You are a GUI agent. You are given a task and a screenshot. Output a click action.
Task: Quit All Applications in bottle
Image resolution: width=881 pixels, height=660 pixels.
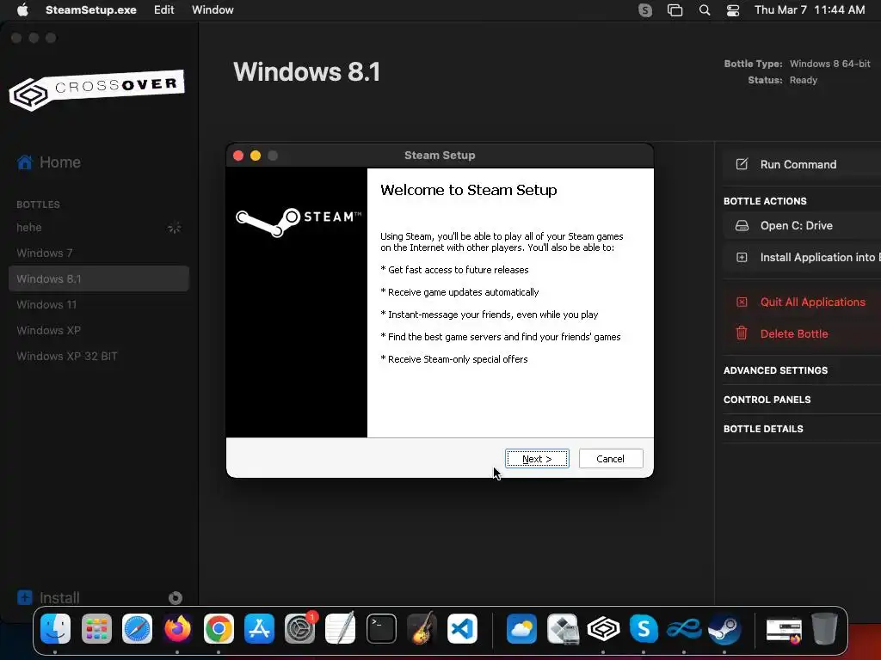point(812,302)
